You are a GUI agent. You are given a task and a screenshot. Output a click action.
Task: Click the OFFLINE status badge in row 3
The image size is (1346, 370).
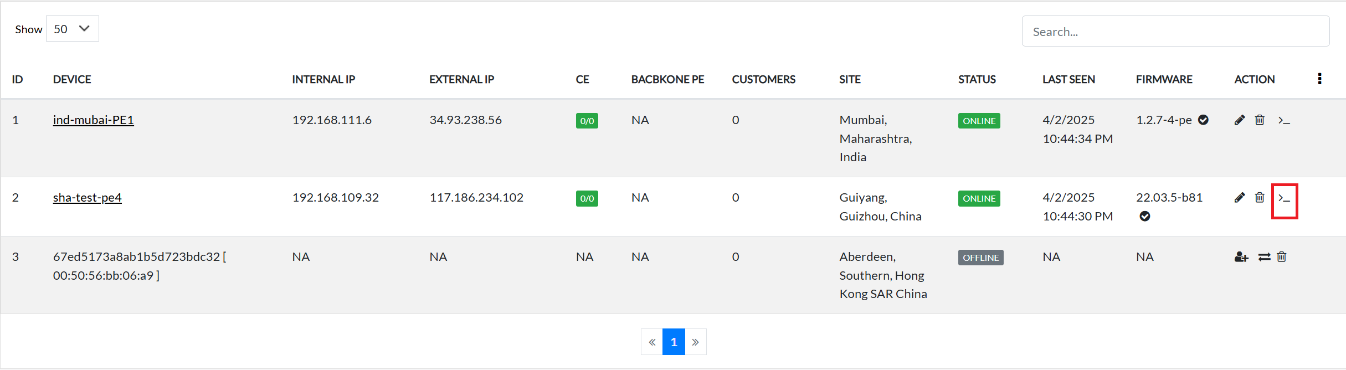pos(980,258)
